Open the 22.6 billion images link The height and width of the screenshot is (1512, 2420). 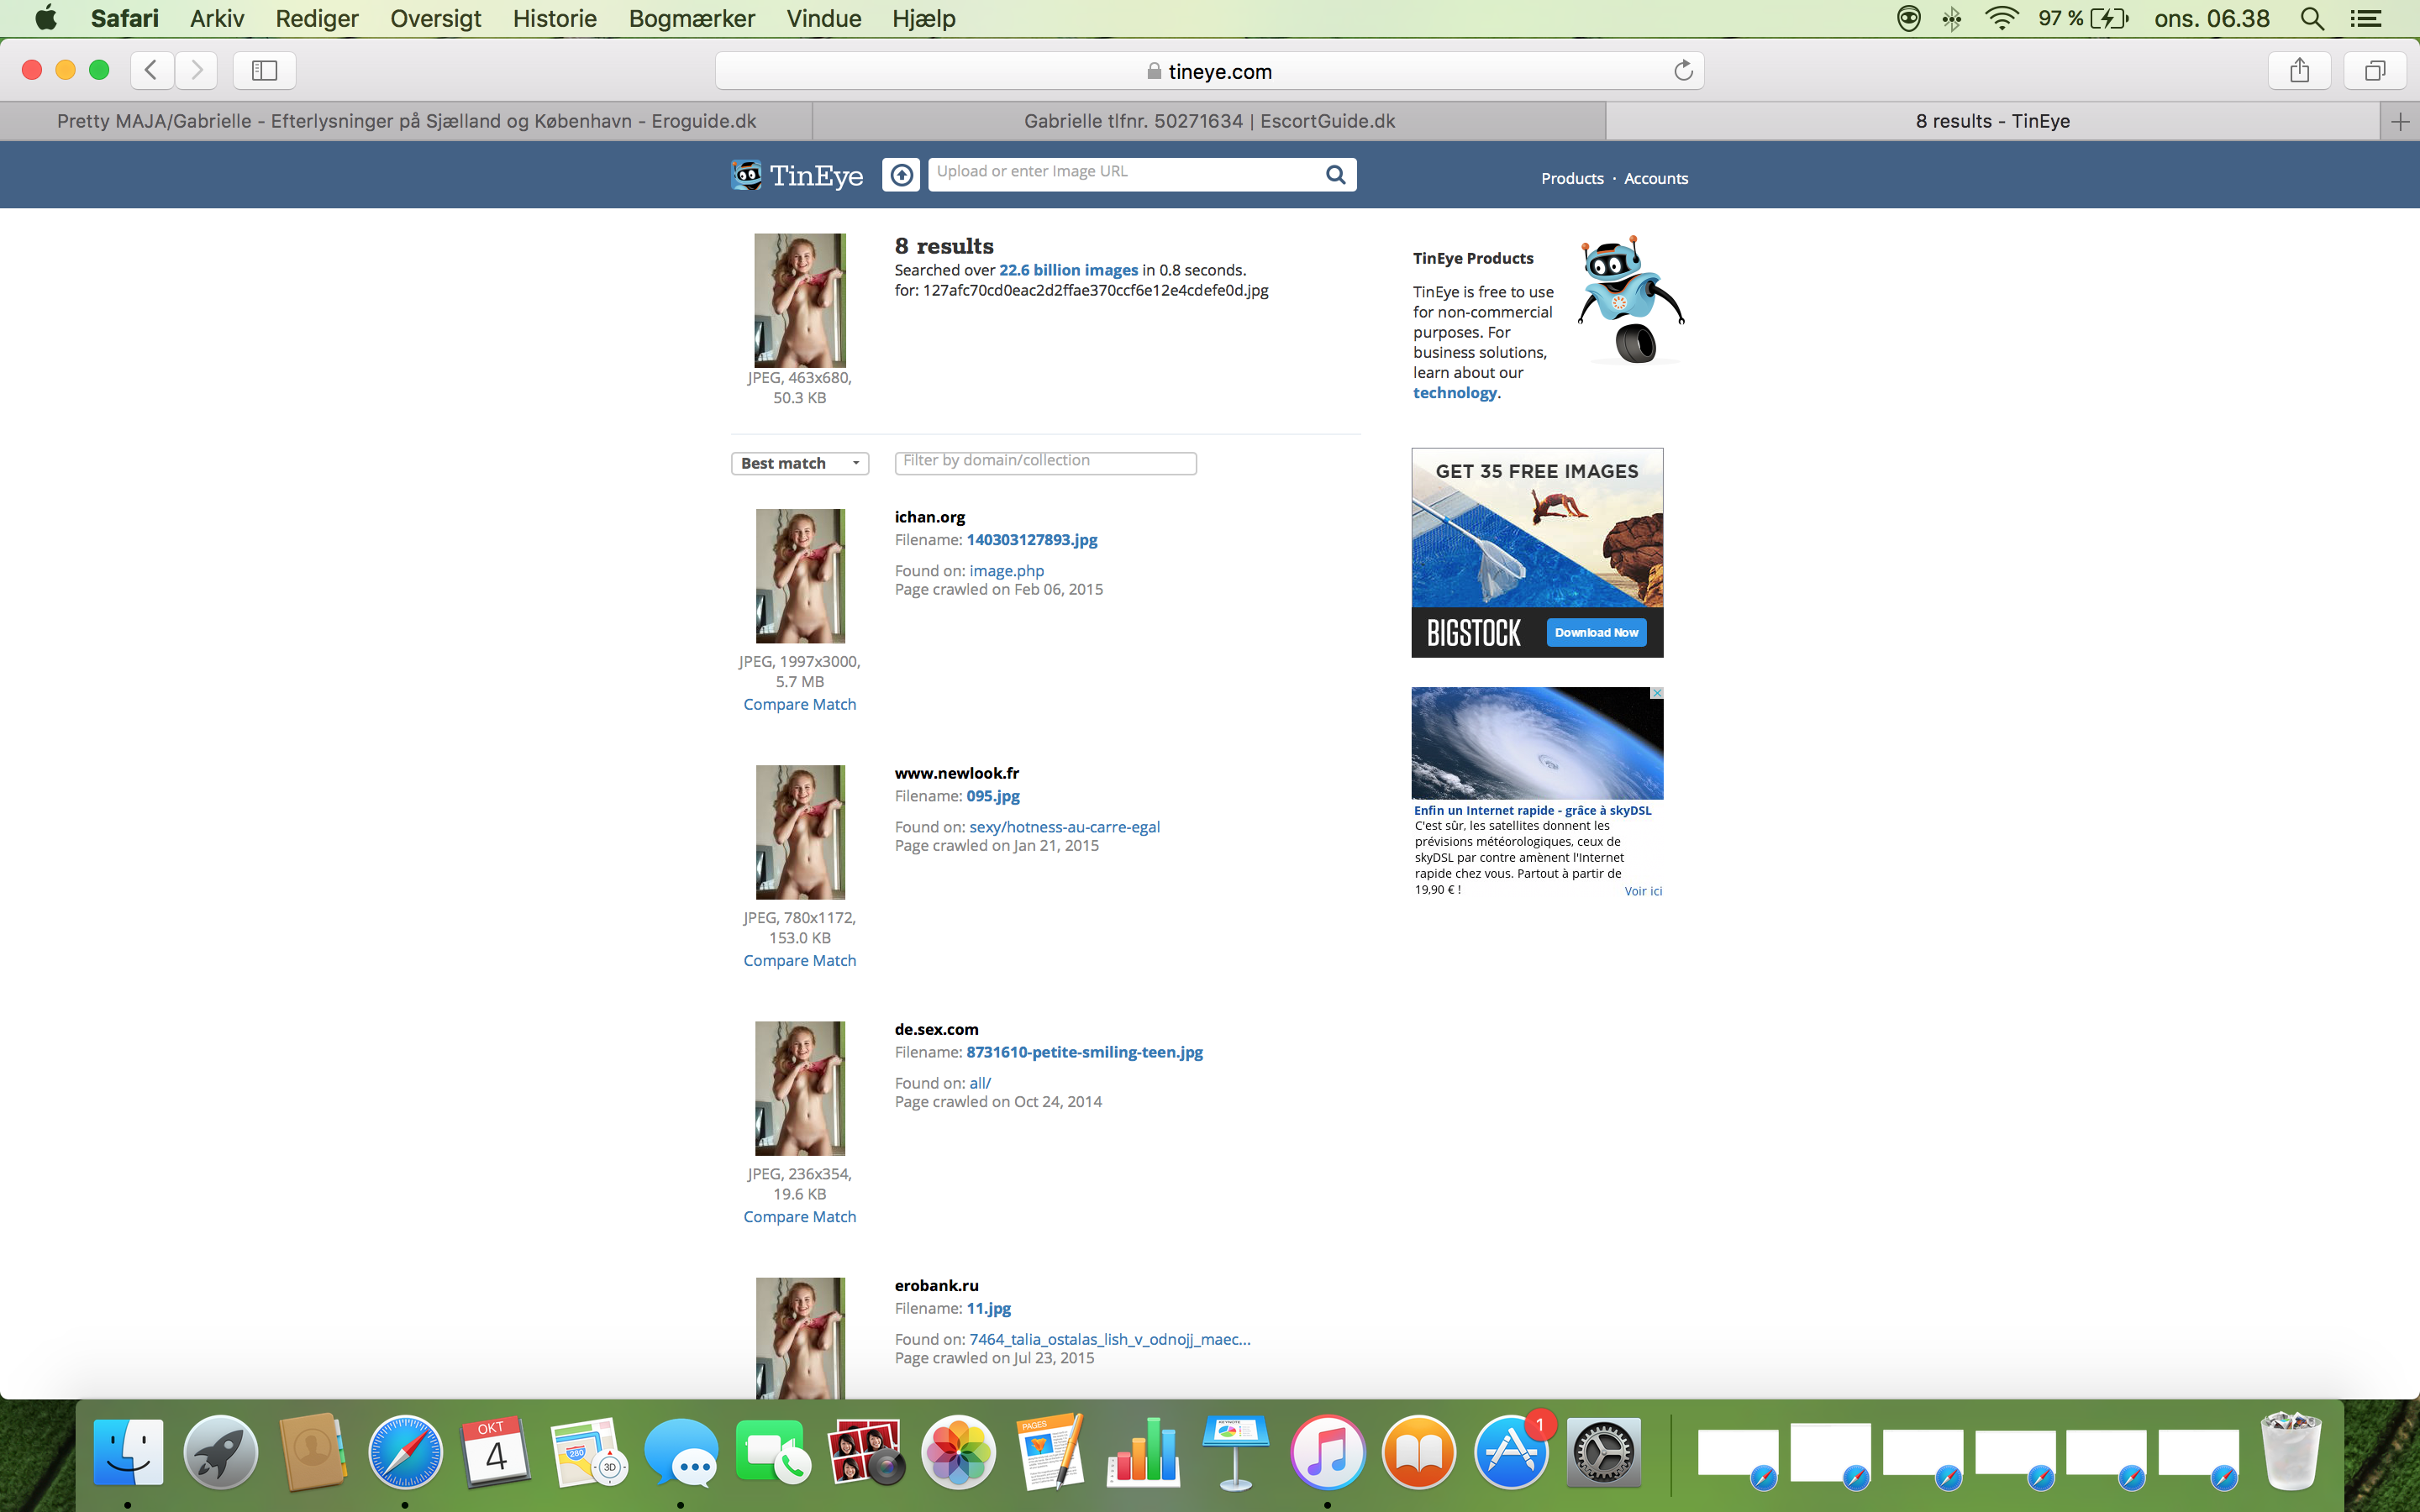tap(1068, 270)
